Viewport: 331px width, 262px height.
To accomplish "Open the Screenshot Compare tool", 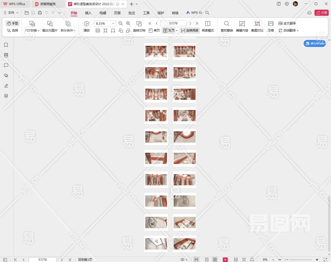I will [257, 24].
